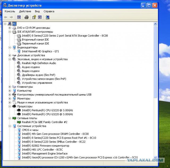
Task: Click the Клавиатуры keyboard icon
Action: coord(14,87)
